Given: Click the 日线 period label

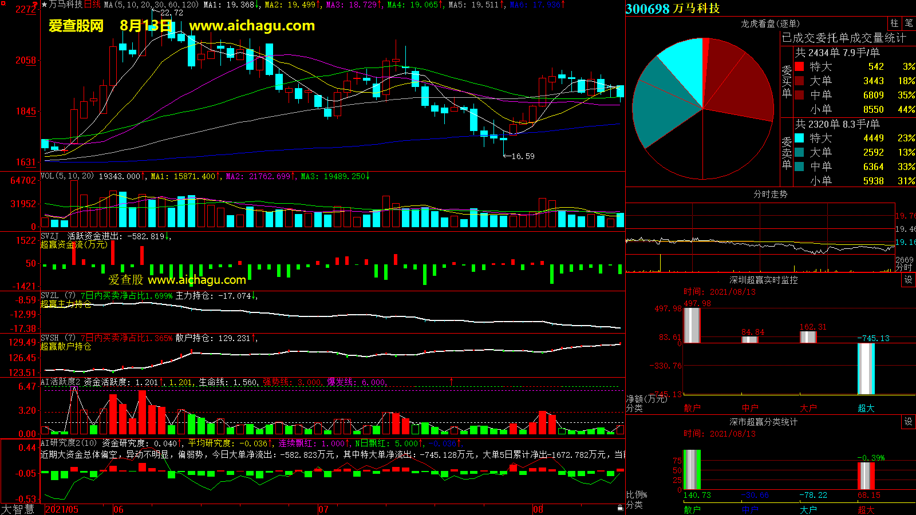Looking at the screenshot, I should click(92, 5).
